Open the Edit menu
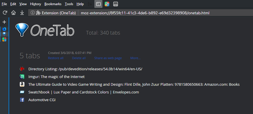The height and width of the screenshot is (114, 253). coord(13,4)
